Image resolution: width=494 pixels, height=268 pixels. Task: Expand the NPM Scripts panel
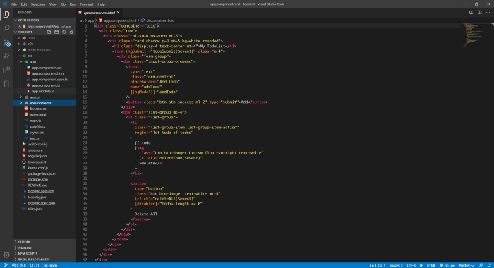44,253
